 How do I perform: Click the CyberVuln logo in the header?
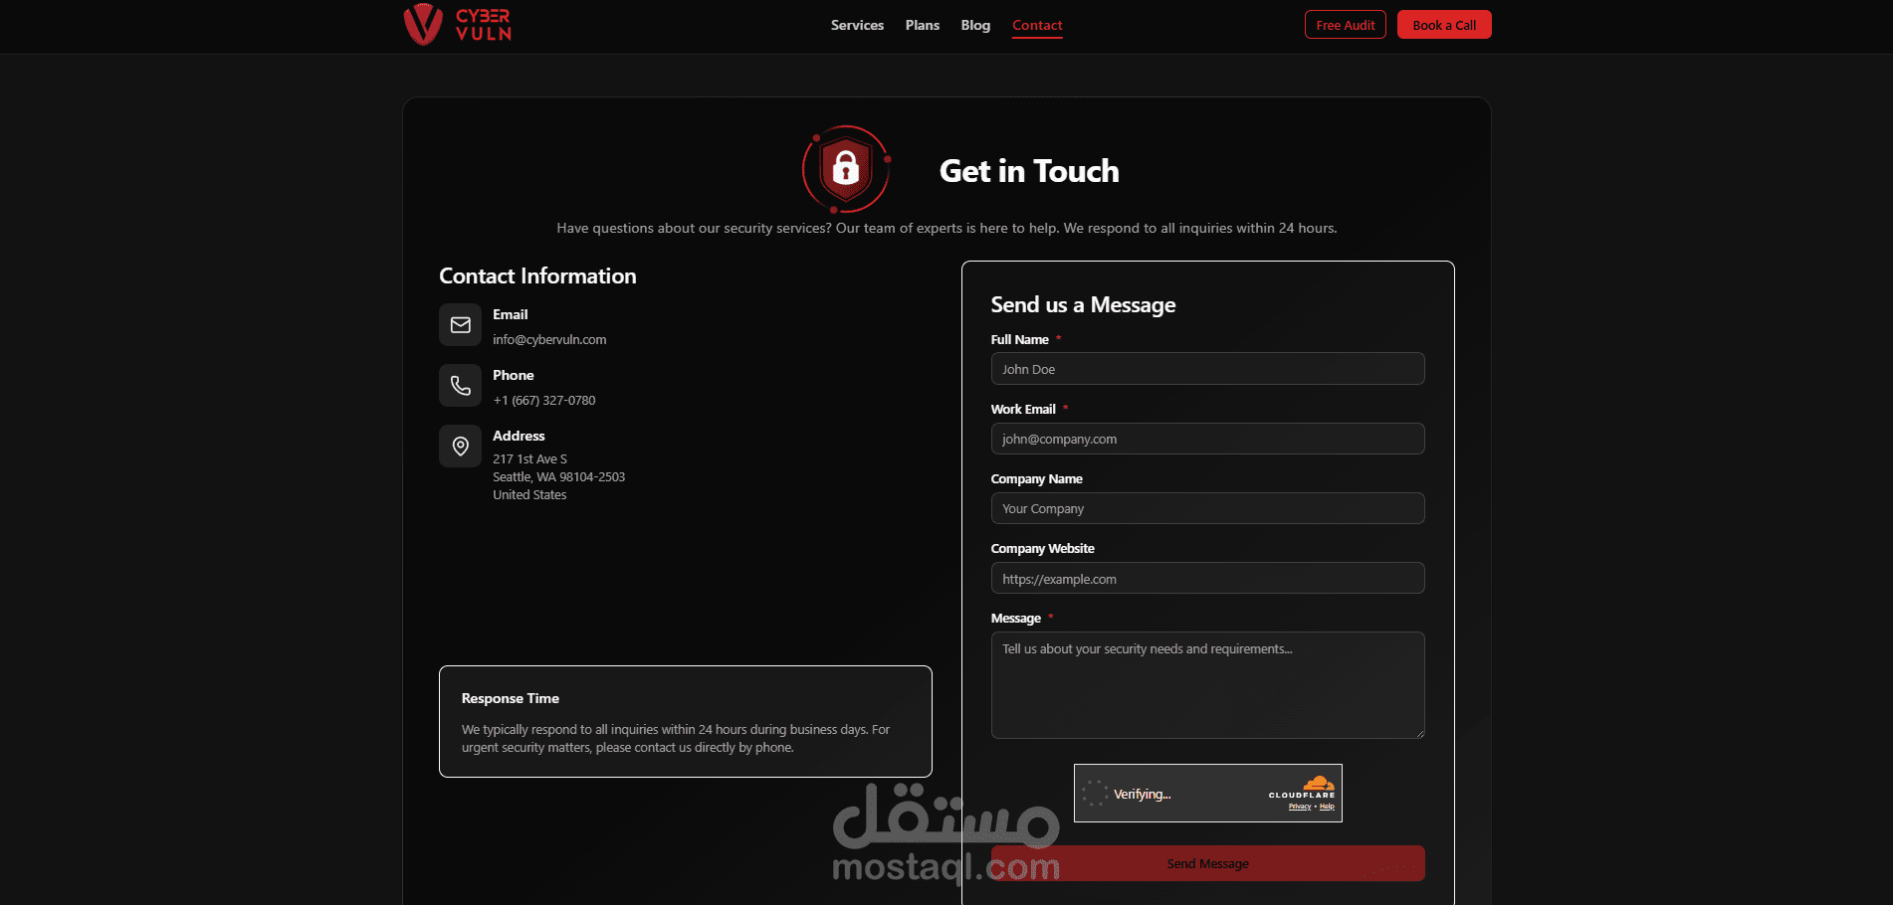458,24
